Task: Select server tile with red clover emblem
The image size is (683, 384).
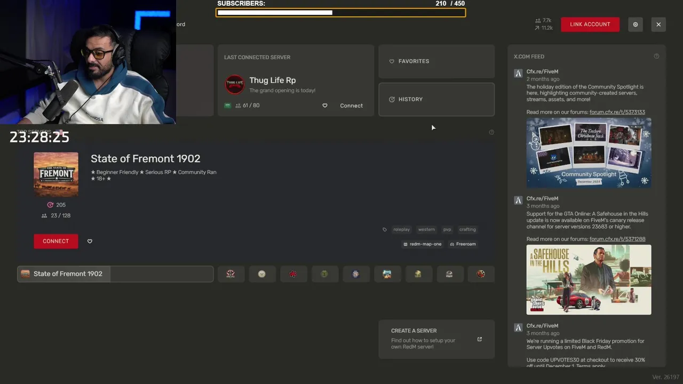Action: tap(293, 274)
